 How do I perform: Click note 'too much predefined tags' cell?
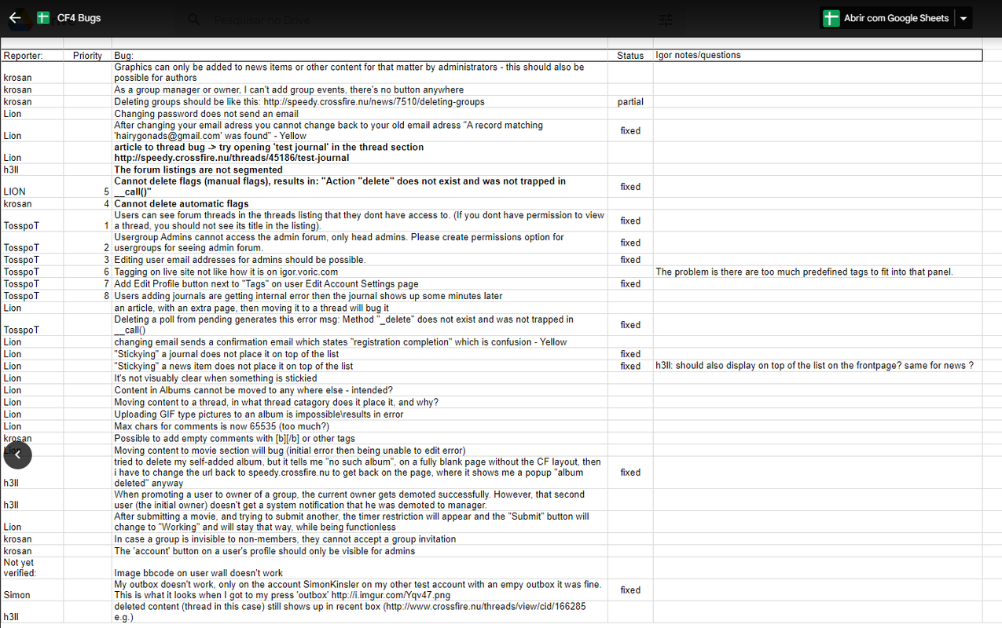[818, 272]
